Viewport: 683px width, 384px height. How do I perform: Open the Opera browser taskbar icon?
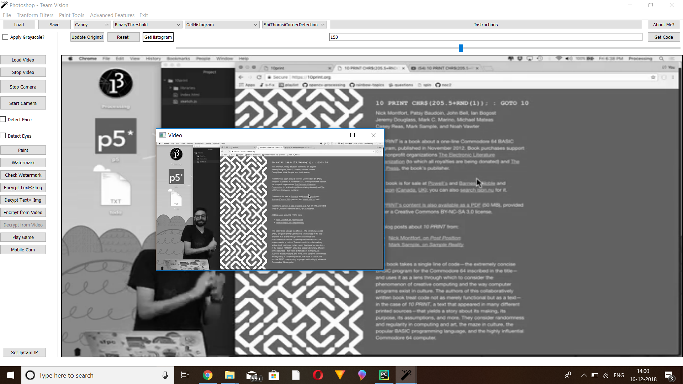[318, 375]
